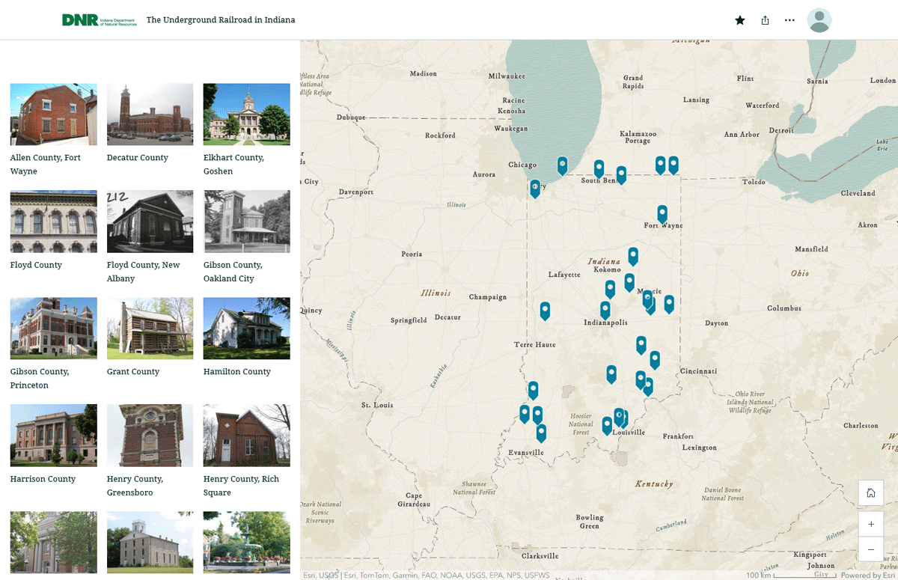Click the home icon to reset map extent
The height and width of the screenshot is (580, 898).
point(870,492)
